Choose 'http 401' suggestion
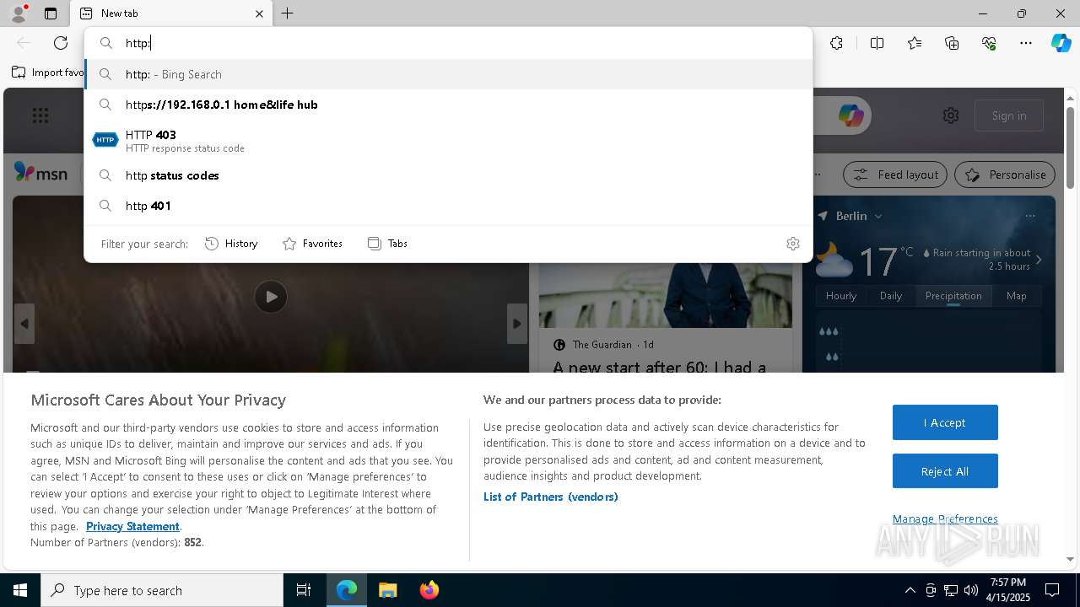This screenshot has height=607, width=1080. (449, 206)
